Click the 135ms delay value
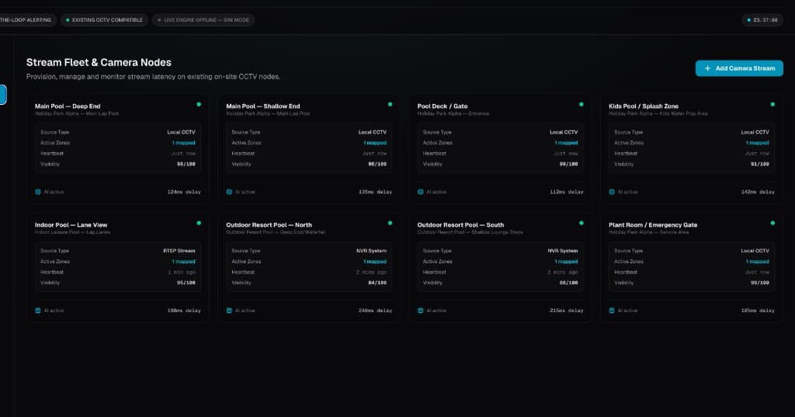The height and width of the screenshot is (417, 795). point(375,193)
